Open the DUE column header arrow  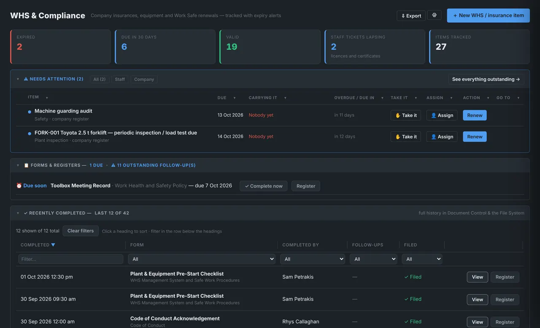[235, 98]
